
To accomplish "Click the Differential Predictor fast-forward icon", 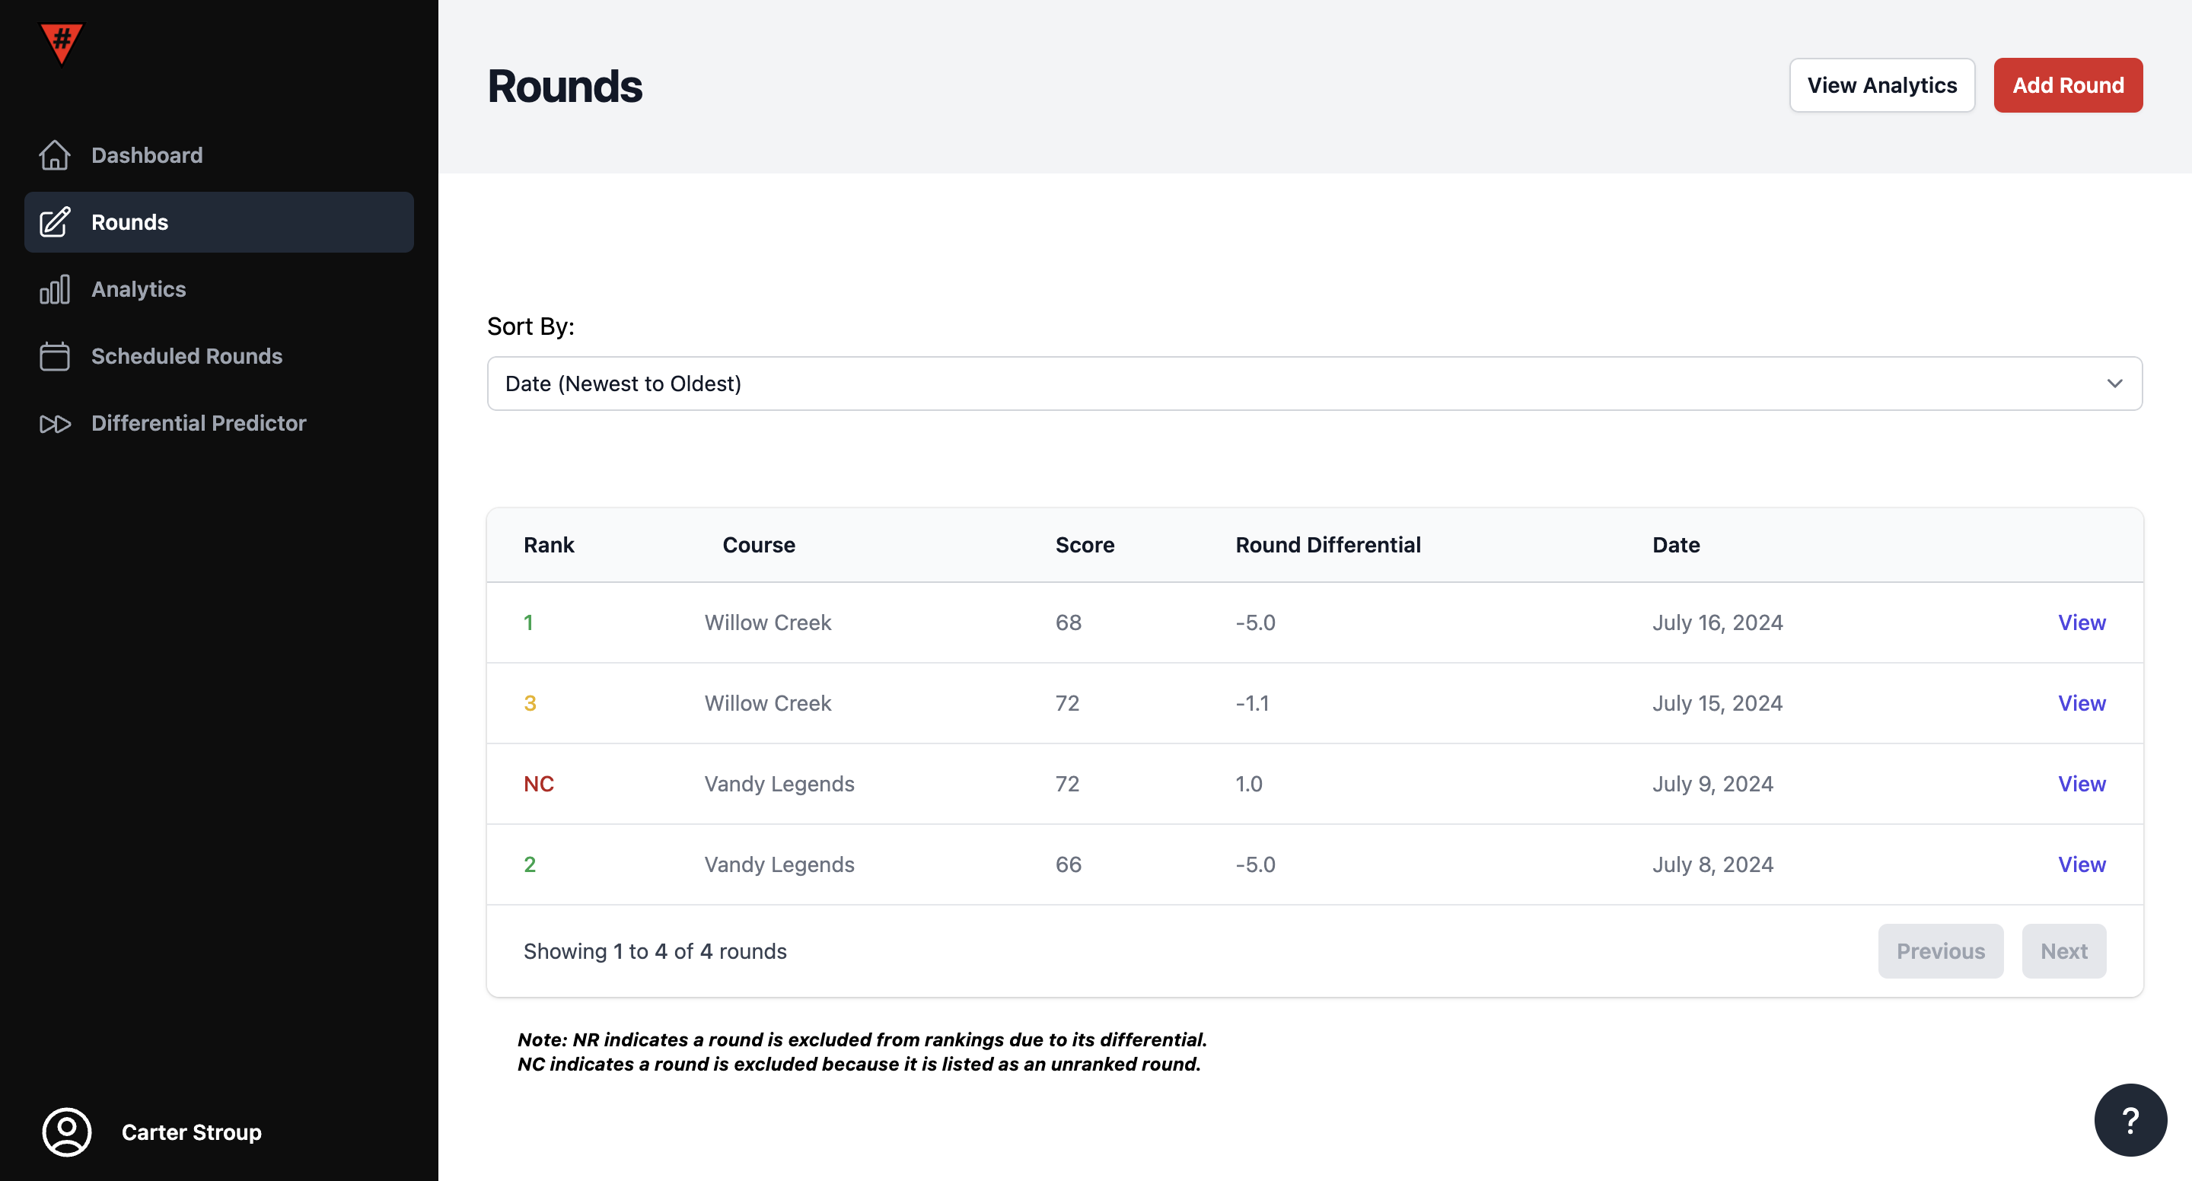I will pyautogui.click(x=55, y=423).
